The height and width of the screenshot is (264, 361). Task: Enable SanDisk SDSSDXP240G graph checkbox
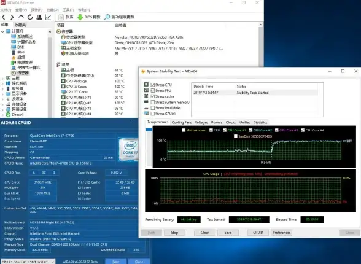click(x=236, y=136)
